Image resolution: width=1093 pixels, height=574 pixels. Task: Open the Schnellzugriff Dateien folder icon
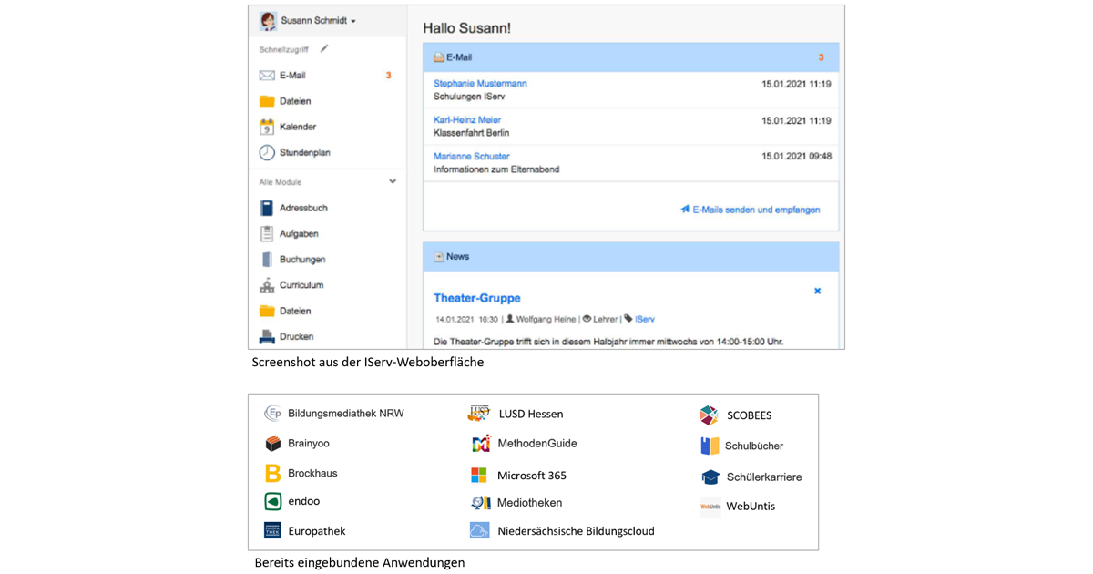point(267,101)
